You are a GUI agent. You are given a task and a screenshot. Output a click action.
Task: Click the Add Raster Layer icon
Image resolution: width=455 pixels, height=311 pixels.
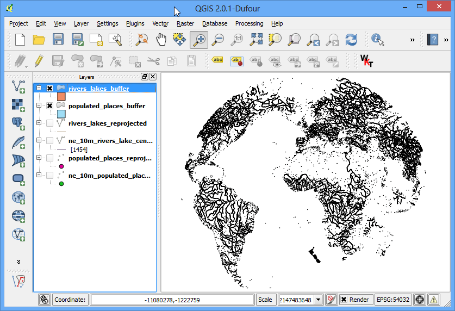click(x=18, y=105)
